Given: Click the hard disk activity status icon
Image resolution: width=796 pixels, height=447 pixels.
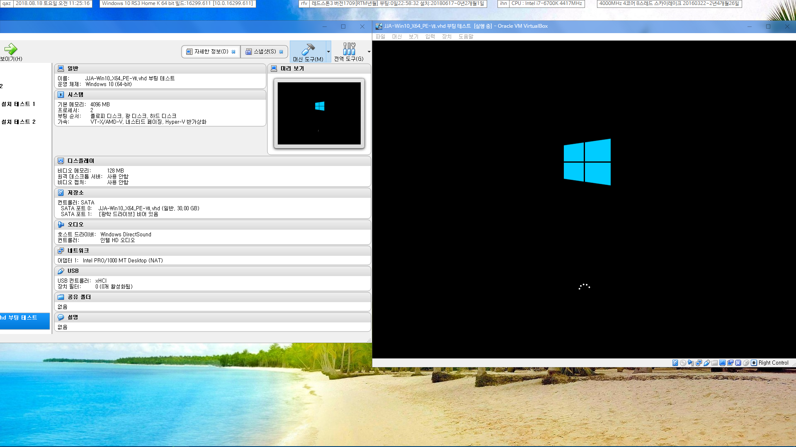Looking at the screenshot, I should click(x=675, y=363).
